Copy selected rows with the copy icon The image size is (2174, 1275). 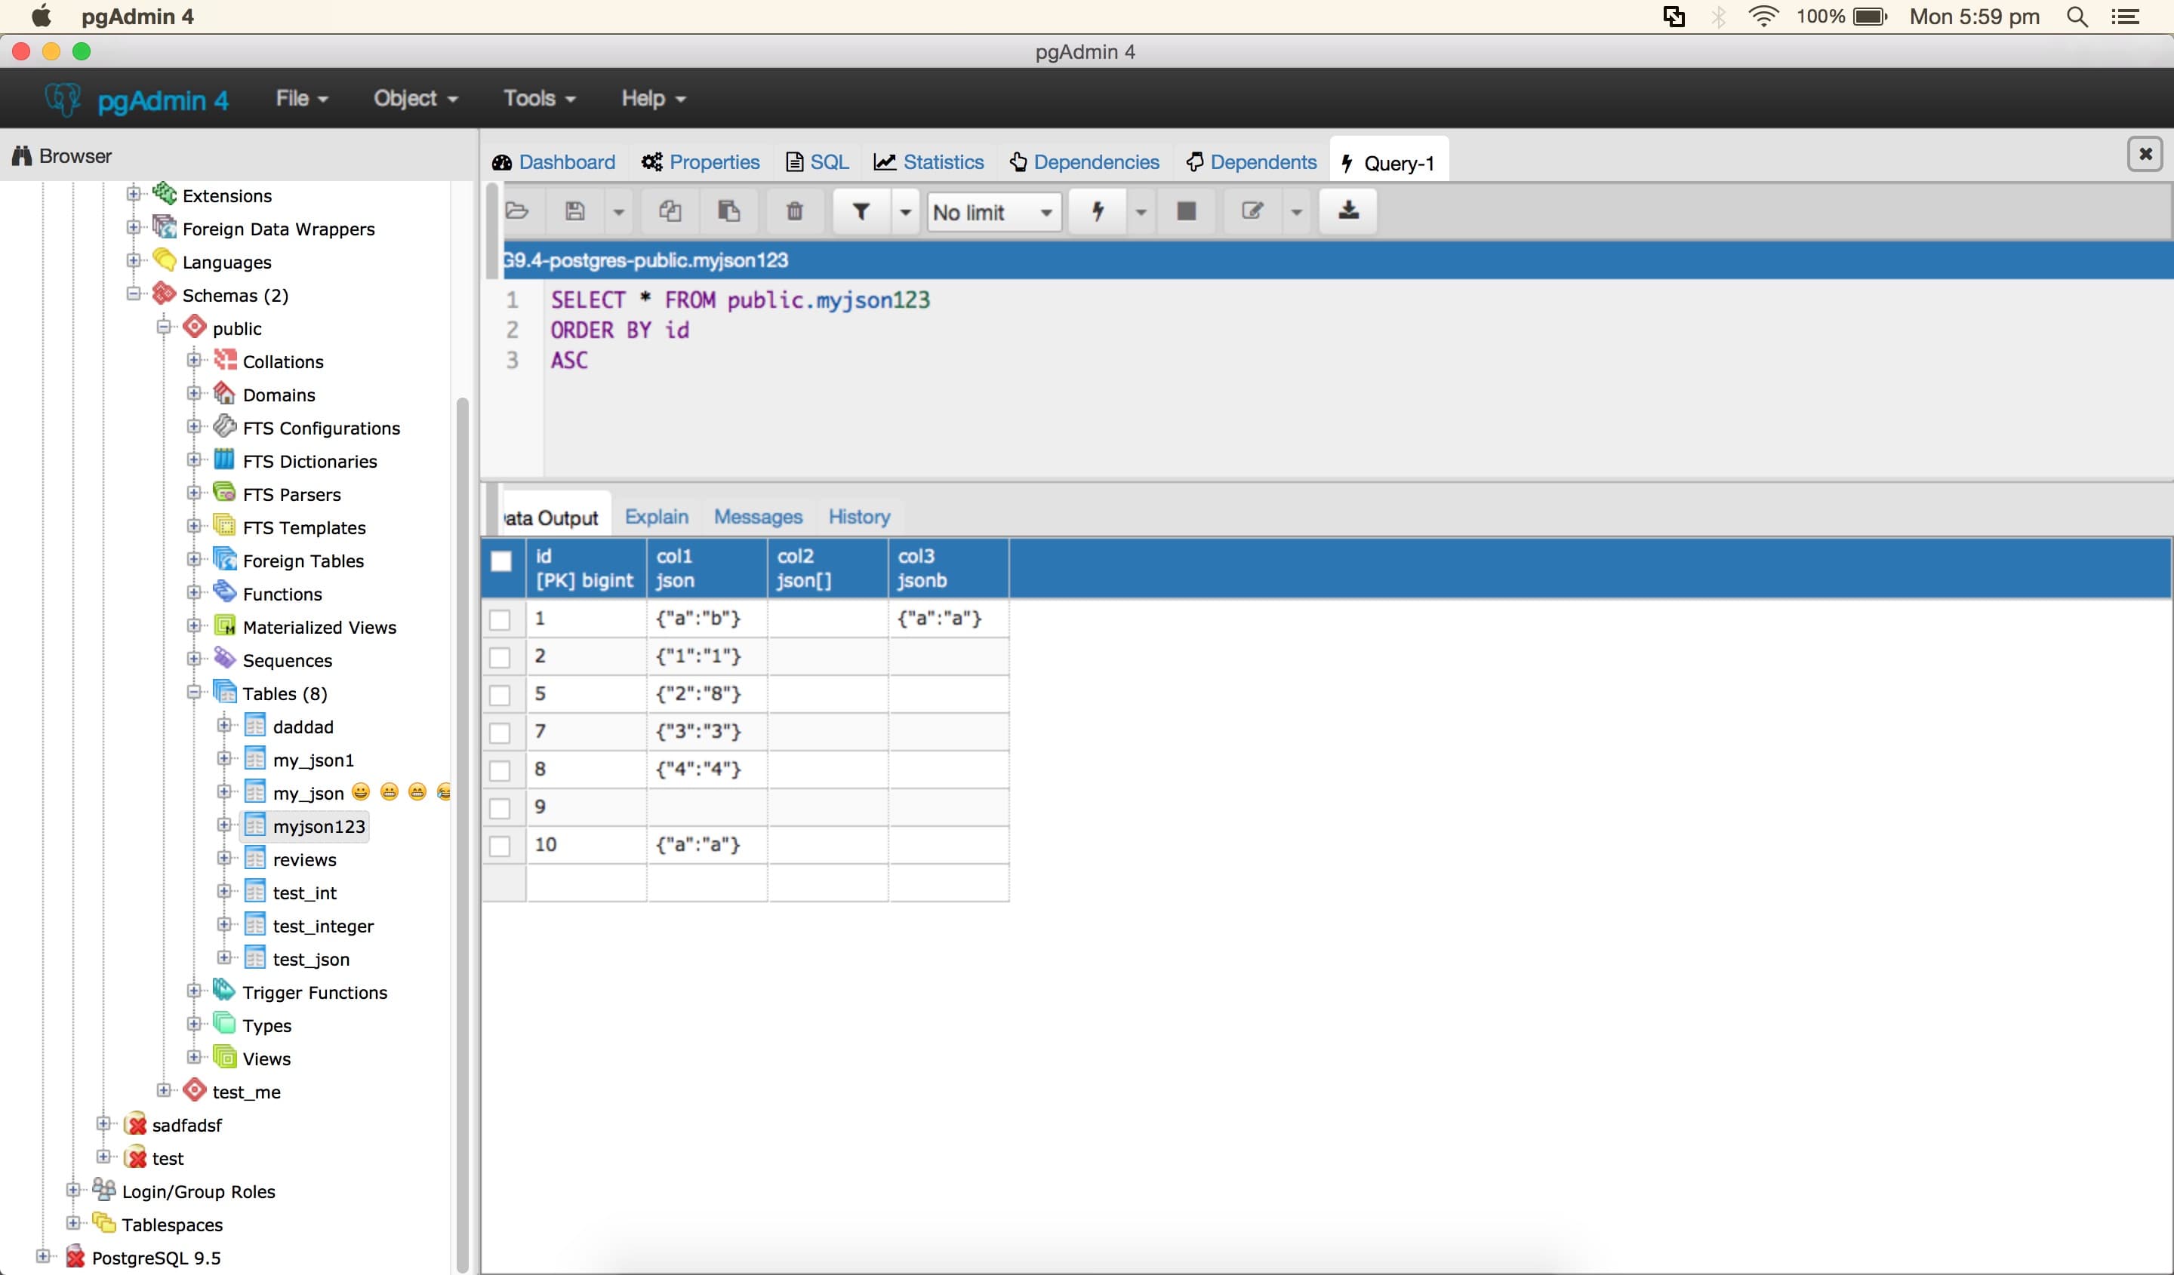click(x=671, y=211)
